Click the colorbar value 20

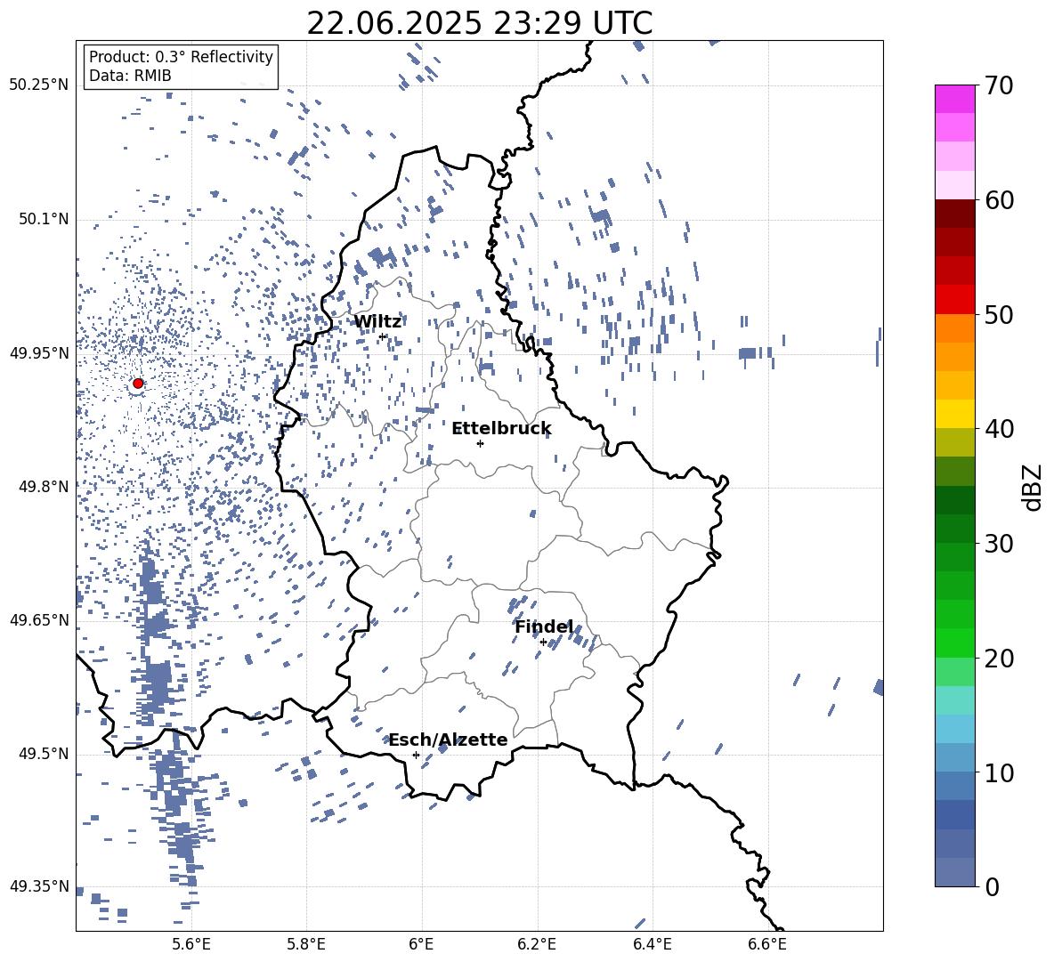click(x=999, y=658)
